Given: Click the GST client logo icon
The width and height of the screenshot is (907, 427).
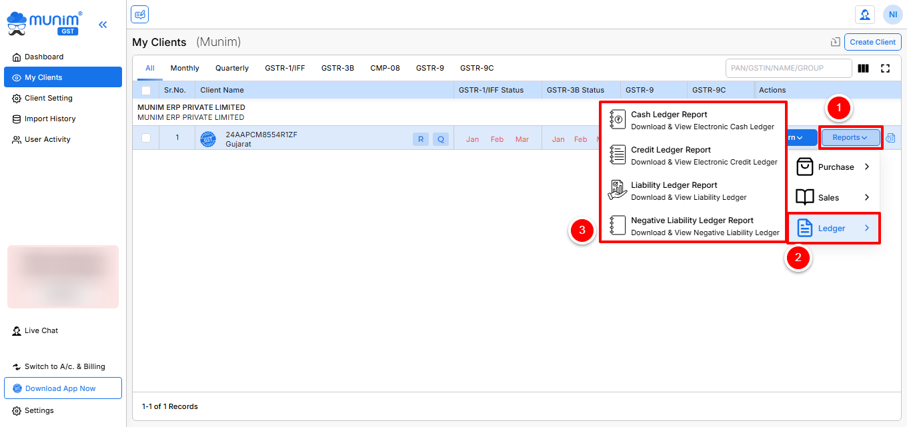Looking at the screenshot, I should (x=208, y=139).
